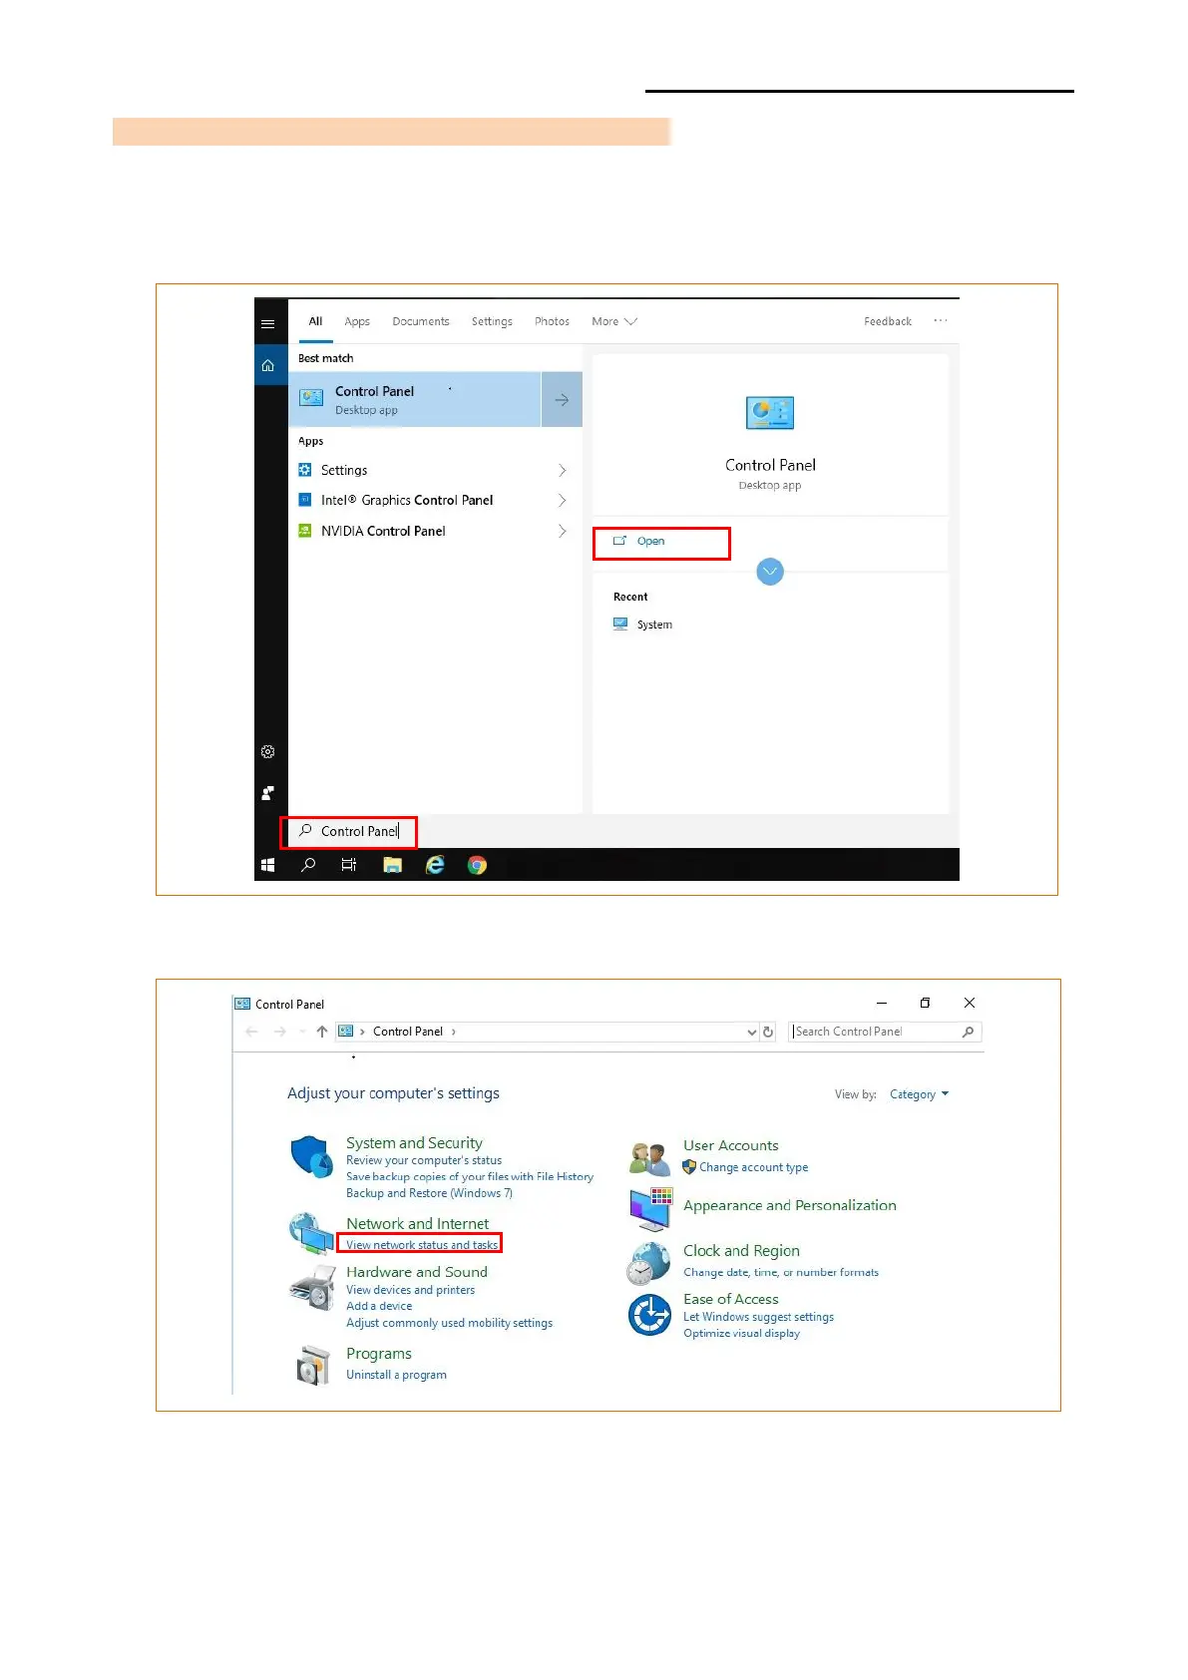Image resolution: width=1188 pixels, height=1680 pixels.
Task: Click Optimize visual display link
Action: pyautogui.click(x=741, y=1333)
